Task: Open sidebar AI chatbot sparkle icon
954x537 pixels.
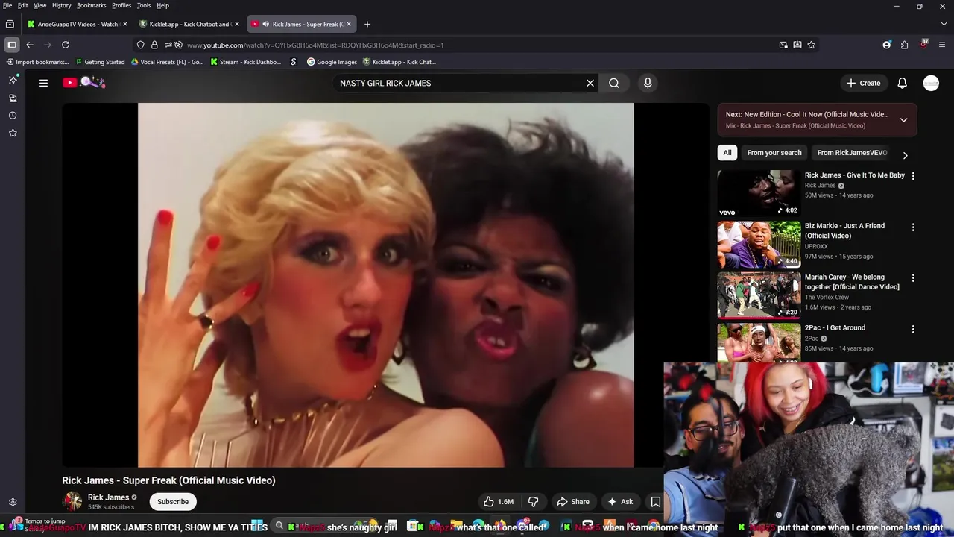Action: tap(13, 80)
